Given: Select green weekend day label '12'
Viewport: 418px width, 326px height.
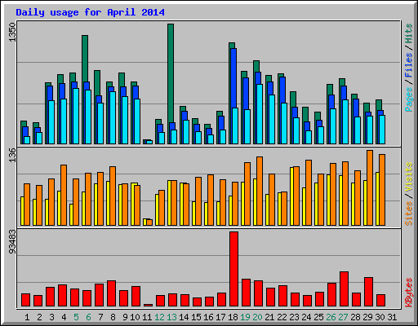Looking at the screenshot, I should coord(159,317).
